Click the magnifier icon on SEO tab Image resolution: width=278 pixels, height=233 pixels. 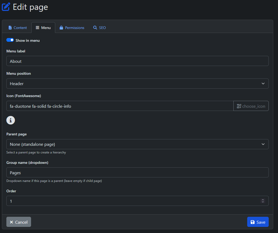(x=95, y=28)
